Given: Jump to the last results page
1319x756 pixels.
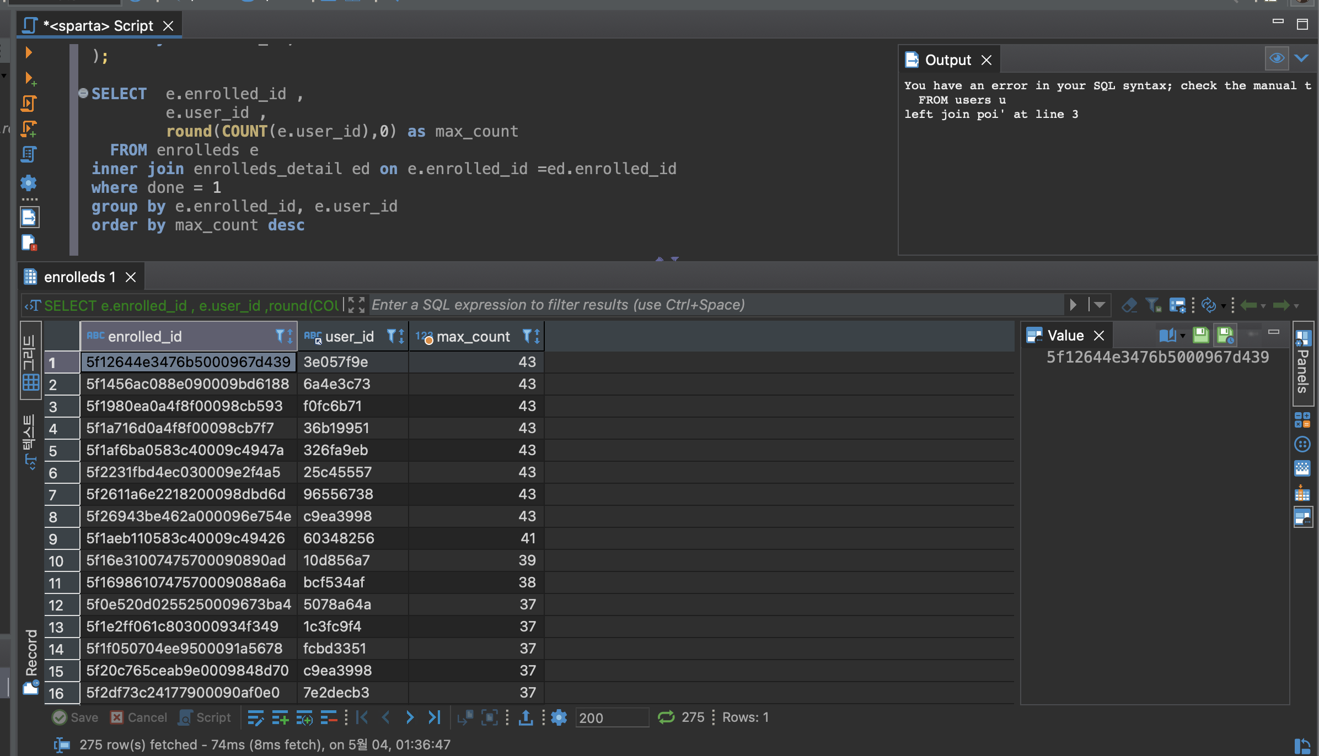Looking at the screenshot, I should (x=435, y=717).
